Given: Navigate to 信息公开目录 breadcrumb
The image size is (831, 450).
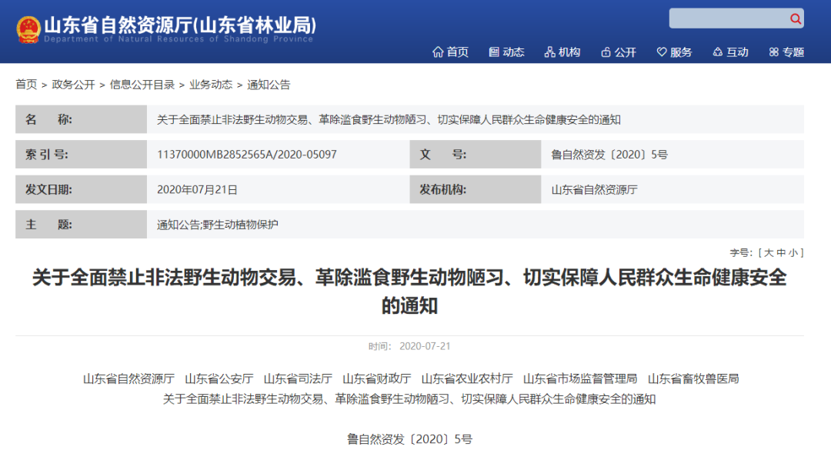Looking at the screenshot, I should pos(142,85).
